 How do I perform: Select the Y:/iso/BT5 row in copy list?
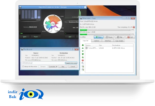coord(109,48)
